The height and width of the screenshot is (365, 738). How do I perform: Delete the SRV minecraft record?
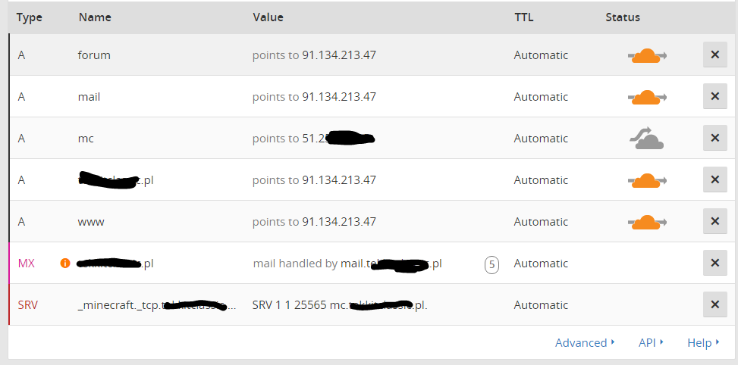715,305
